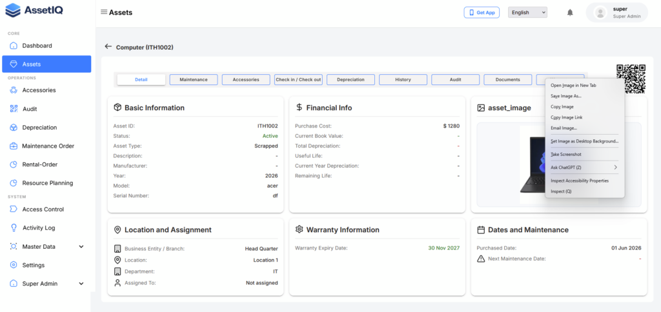
Task: Click the Get App button
Action: 482,13
